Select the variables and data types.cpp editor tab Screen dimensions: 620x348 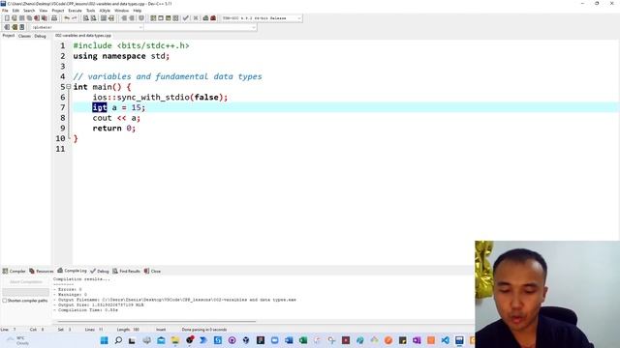(83, 36)
